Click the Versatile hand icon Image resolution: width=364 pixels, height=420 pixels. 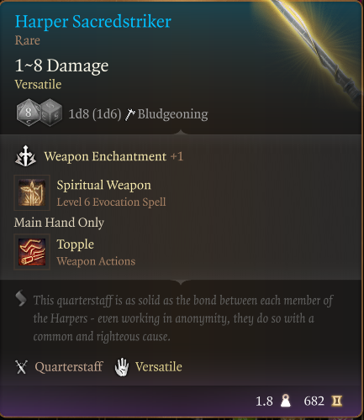pyautogui.click(x=122, y=367)
